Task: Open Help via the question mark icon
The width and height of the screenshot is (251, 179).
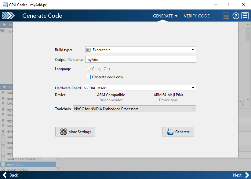Action: [x=235, y=16]
